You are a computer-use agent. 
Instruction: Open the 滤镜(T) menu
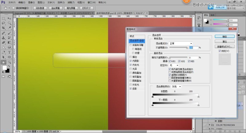point(71,2)
